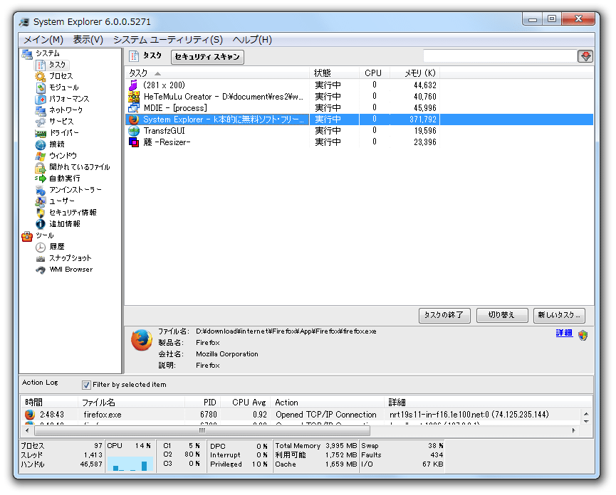Click the Action Log CPU Avg column header
Viewport: 616px width, 495px height.
[x=246, y=403]
